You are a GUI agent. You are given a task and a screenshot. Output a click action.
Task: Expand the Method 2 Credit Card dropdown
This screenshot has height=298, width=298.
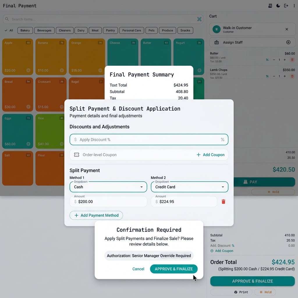point(189,187)
